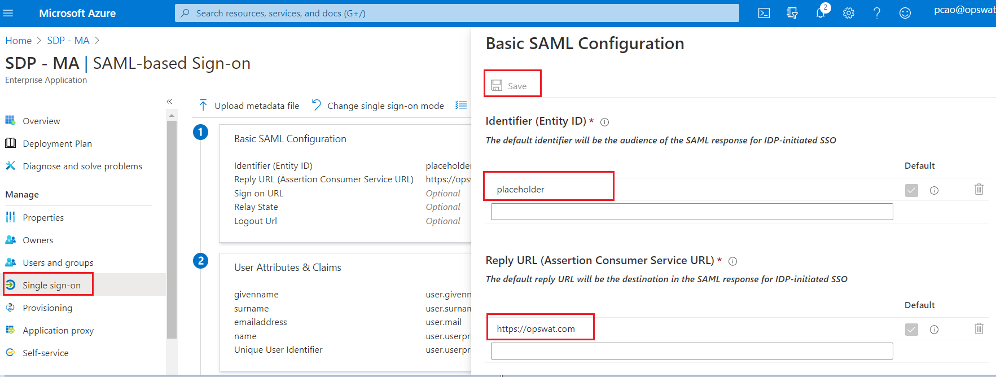Image resolution: width=996 pixels, height=377 pixels.
Task: Click the feedback smiley icon
Action: (x=905, y=13)
